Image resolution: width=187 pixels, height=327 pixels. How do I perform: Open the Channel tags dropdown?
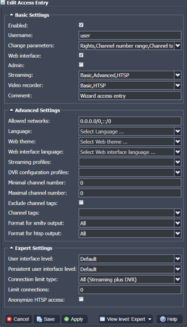click(x=177, y=213)
